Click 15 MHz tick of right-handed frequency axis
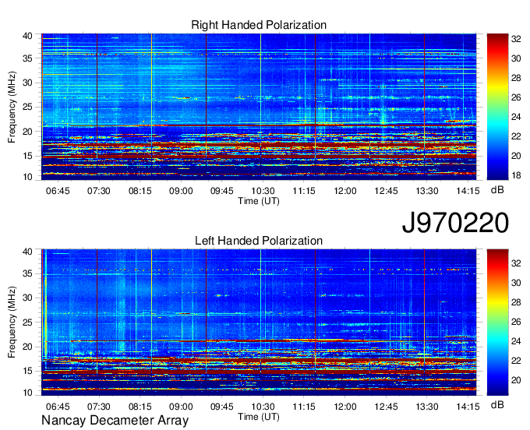Screen dimensions: 530x430 pos(27,156)
